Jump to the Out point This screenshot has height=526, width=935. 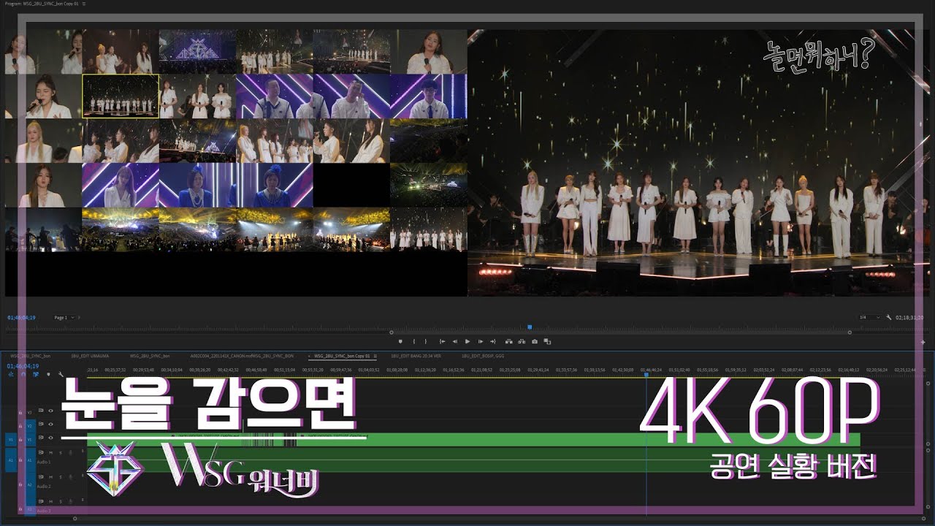coord(493,341)
